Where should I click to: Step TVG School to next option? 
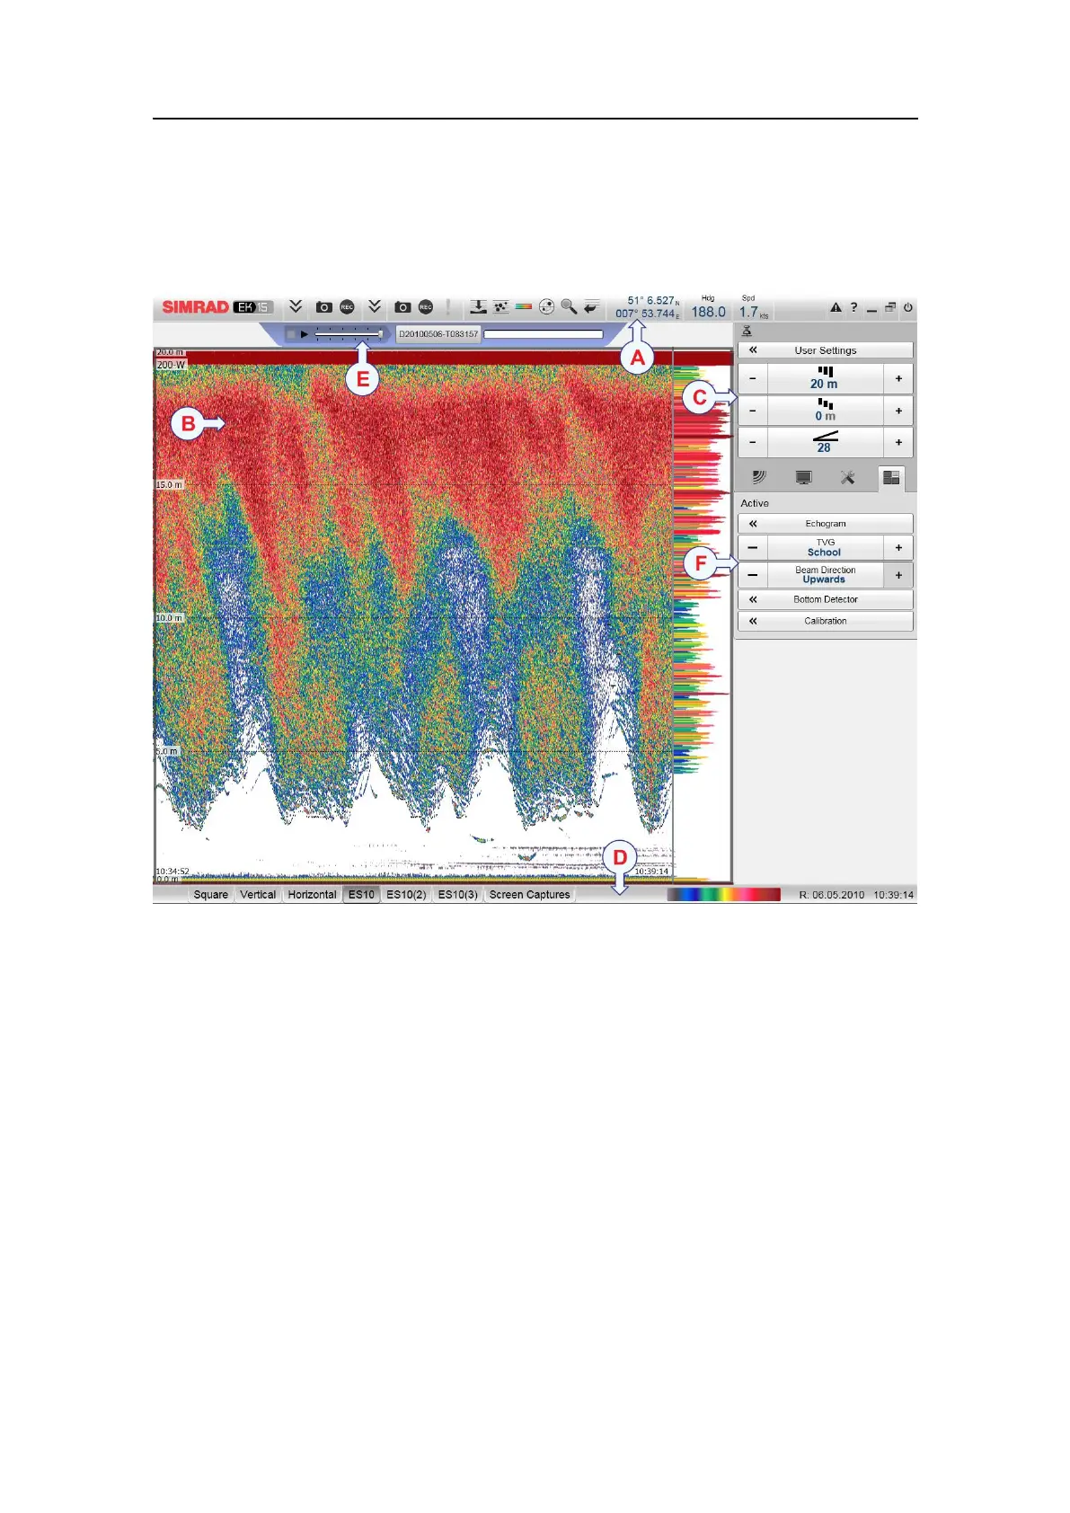pos(898,548)
